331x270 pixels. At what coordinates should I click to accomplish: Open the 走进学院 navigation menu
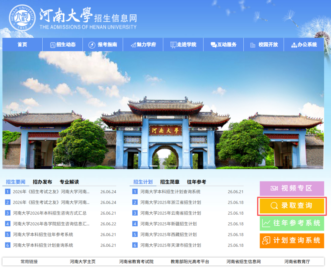point(183,45)
